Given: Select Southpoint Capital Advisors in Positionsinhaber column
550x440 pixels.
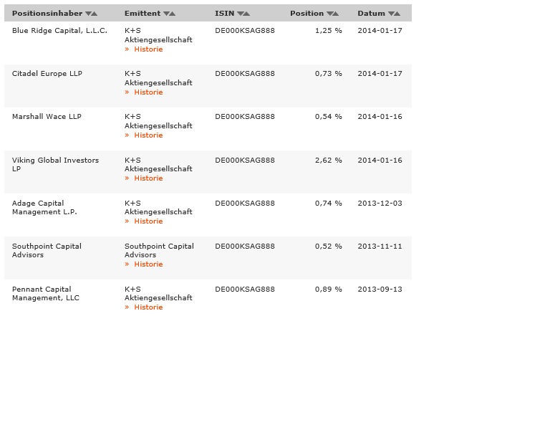Looking at the screenshot, I should [47, 251].
